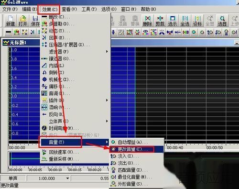The height and width of the screenshot is (189, 239).
Task: Select 内插(L) from the effects menu
Action: click(75, 66)
